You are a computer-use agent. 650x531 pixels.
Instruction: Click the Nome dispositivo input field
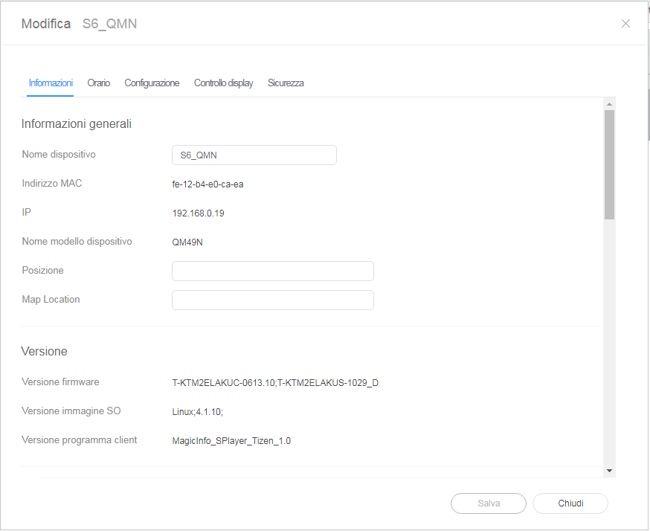click(x=254, y=155)
